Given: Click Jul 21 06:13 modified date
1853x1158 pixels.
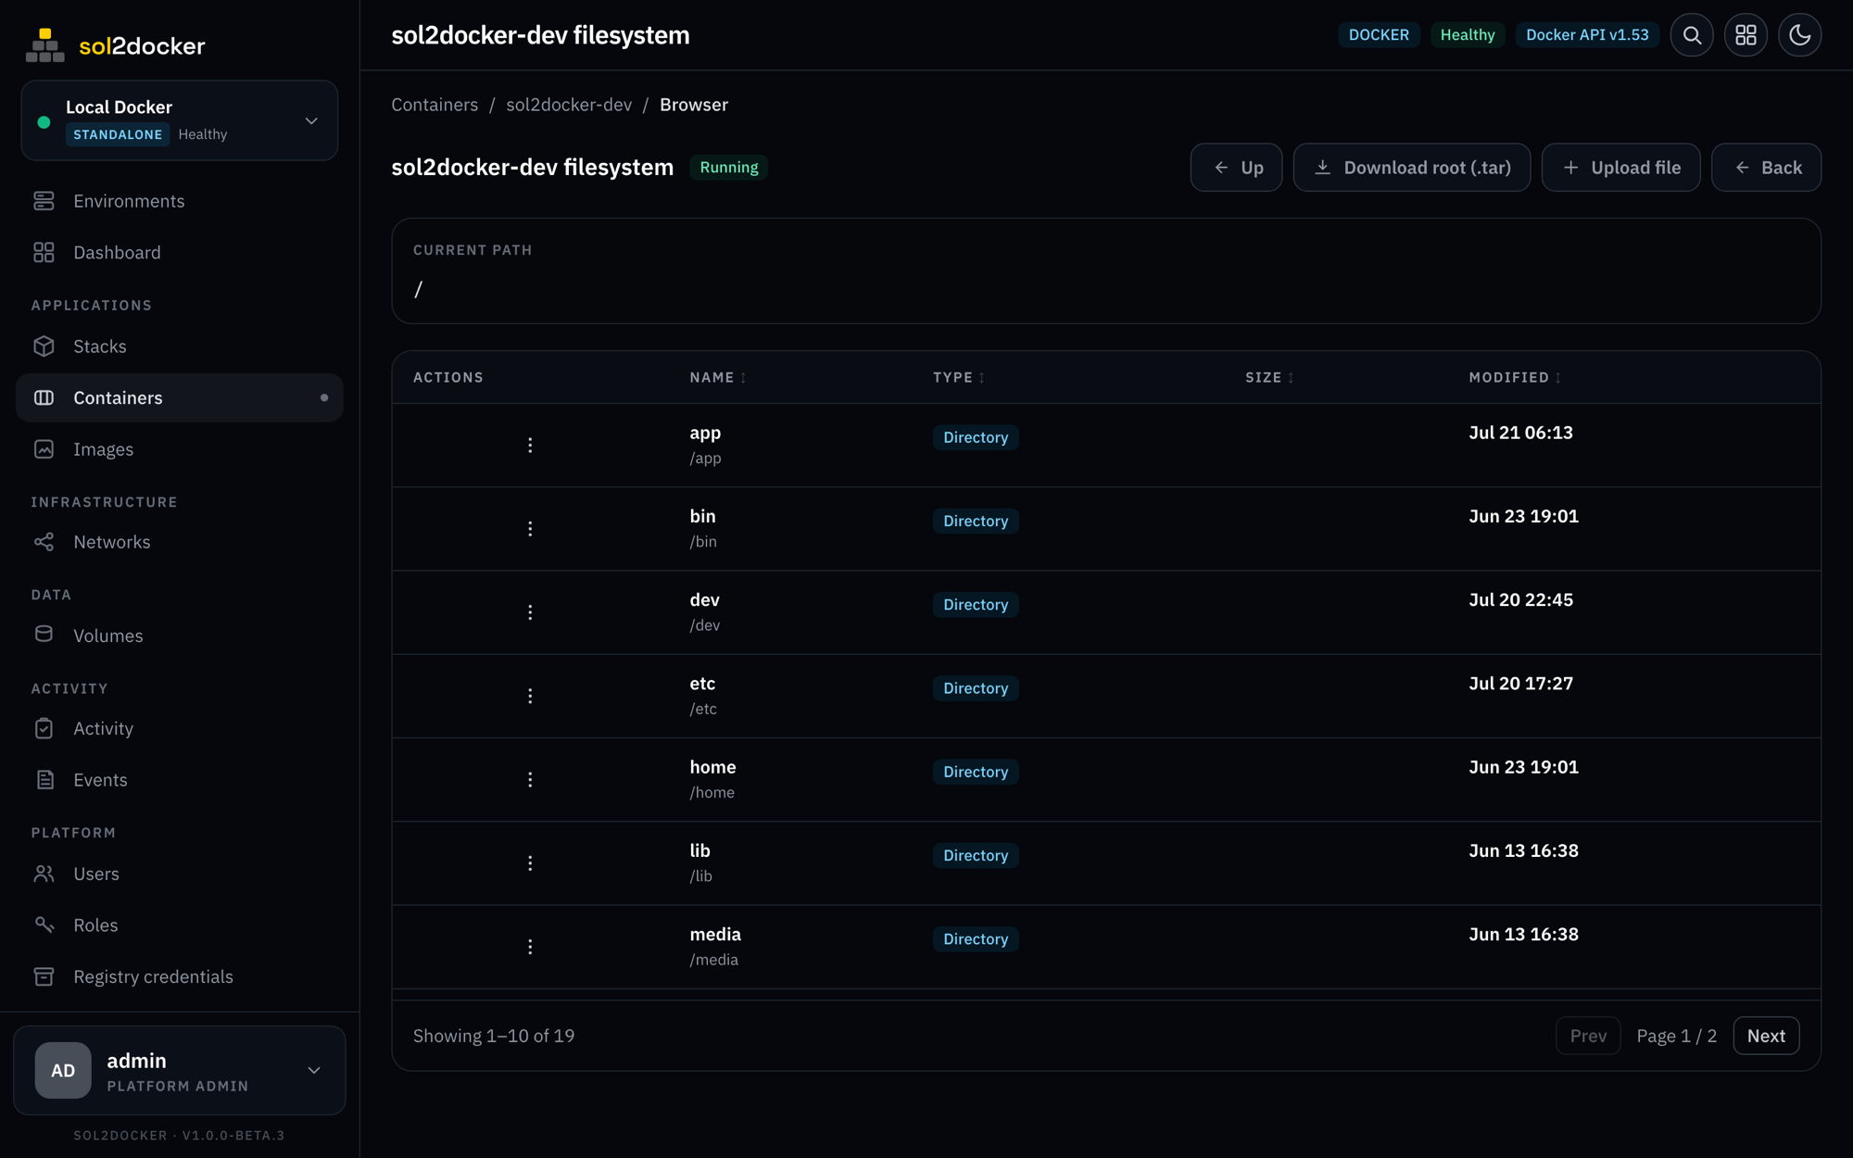Looking at the screenshot, I should point(1520,433).
